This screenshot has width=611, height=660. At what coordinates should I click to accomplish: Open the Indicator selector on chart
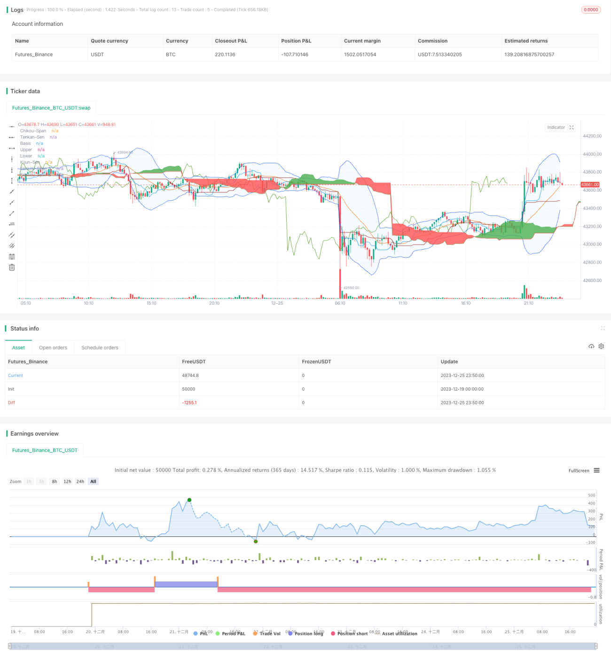tap(556, 127)
